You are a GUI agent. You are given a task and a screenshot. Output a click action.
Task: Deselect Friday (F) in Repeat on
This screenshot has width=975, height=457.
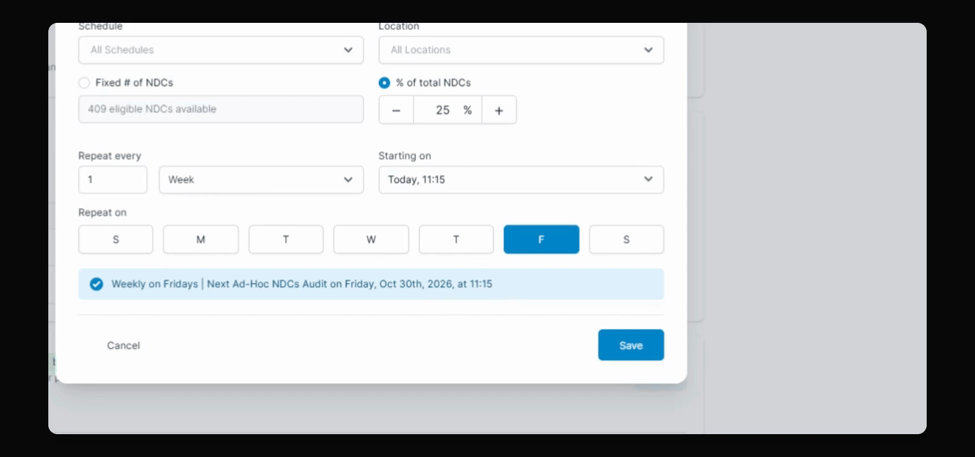tap(542, 239)
